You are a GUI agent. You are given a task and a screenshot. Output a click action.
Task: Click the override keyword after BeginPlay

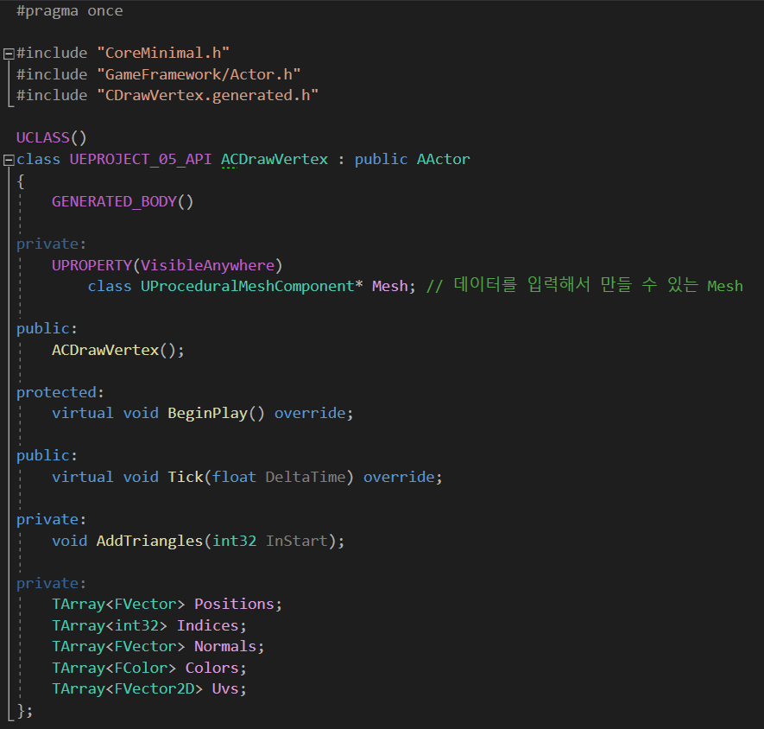point(310,414)
